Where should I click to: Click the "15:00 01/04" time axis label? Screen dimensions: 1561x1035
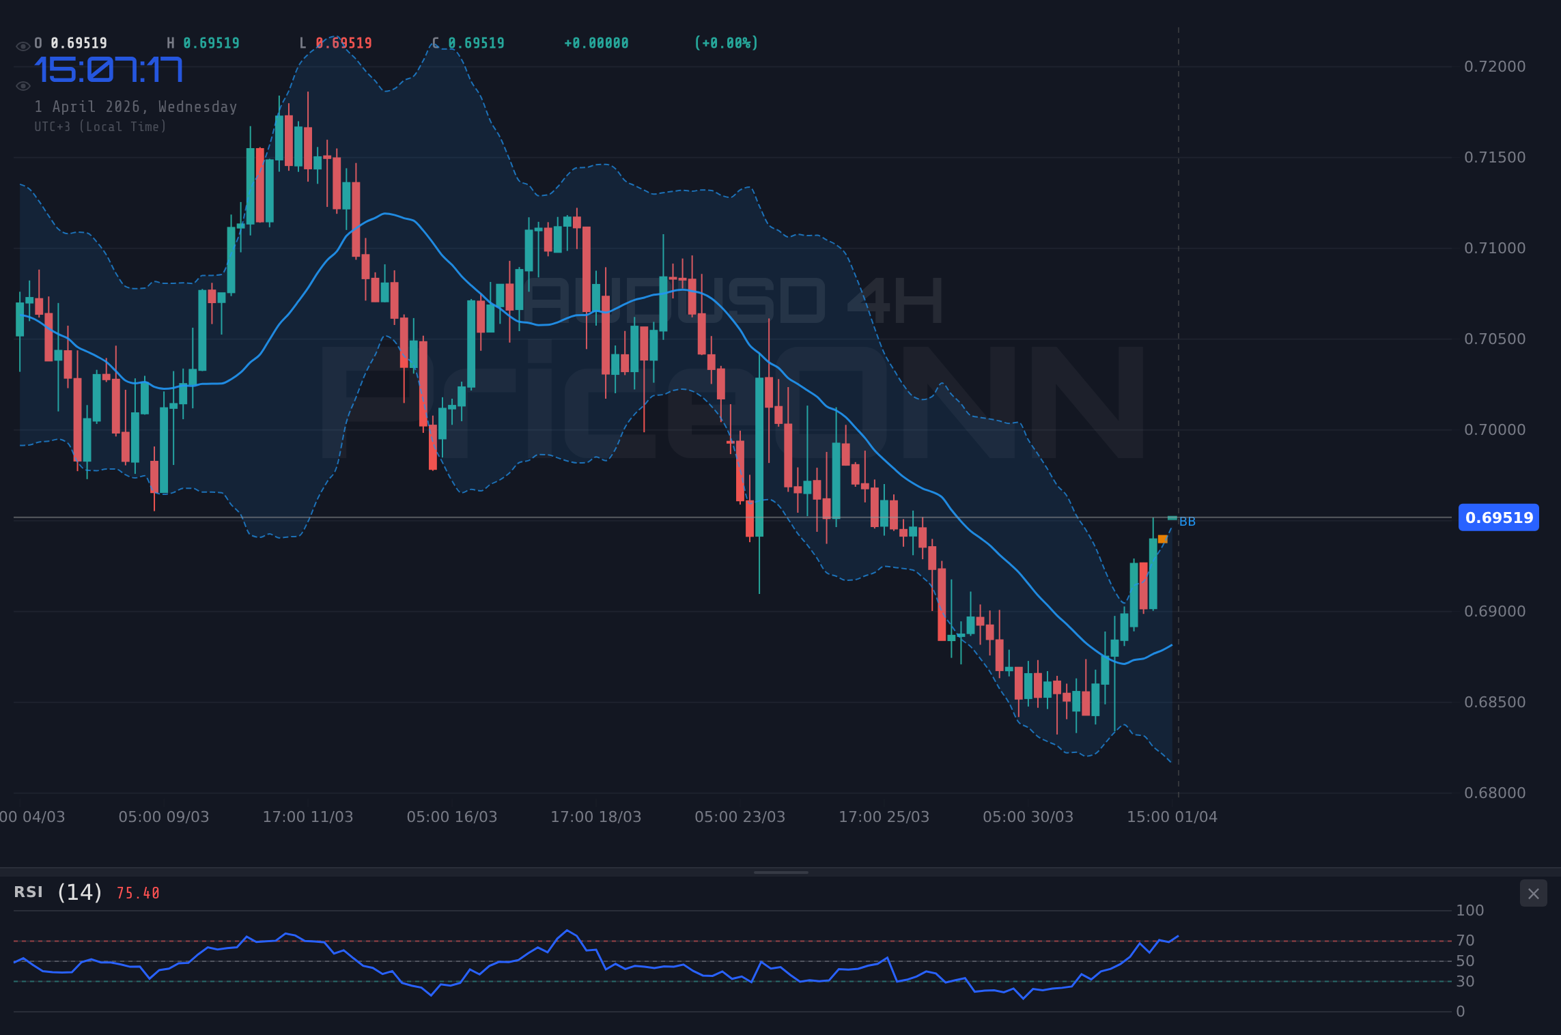point(1172,817)
